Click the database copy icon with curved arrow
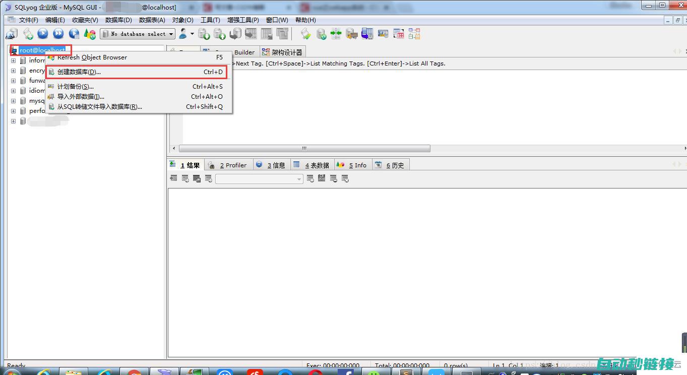This screenshot has width=687, height=375. click(x=235, y=34)
